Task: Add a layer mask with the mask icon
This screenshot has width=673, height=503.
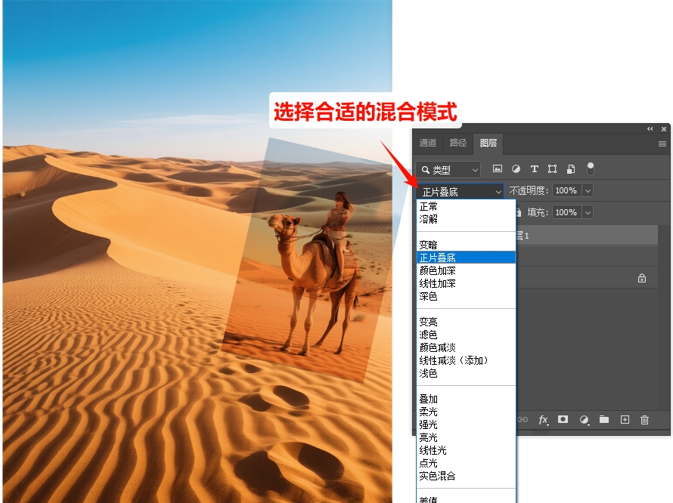Action: [563, 420]
